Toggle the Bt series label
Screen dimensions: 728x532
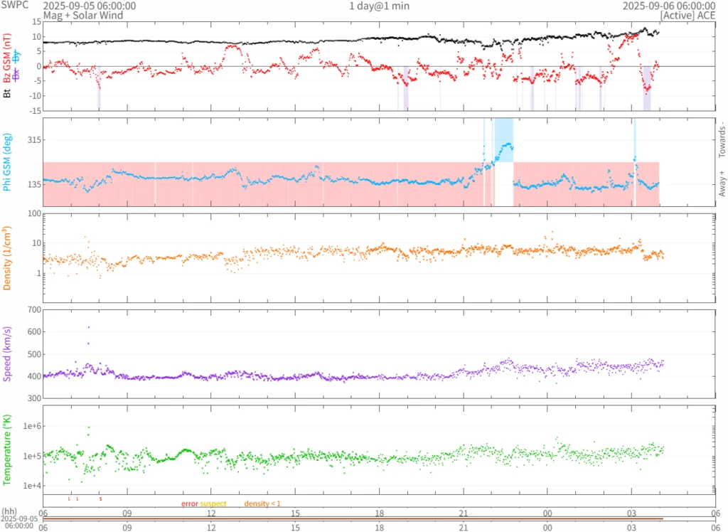(7, 92)
